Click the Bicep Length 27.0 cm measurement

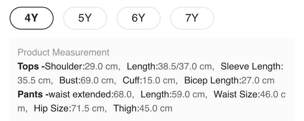coord(229,80)
